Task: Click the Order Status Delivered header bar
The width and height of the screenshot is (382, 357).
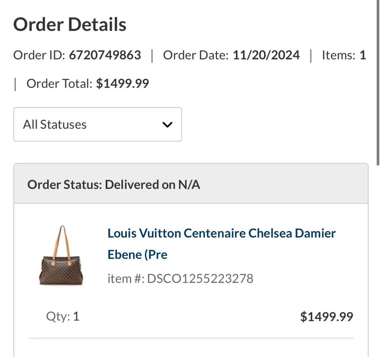Action: 191,185
